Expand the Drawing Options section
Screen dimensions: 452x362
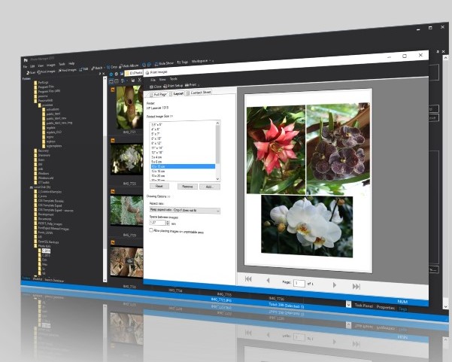158,196
